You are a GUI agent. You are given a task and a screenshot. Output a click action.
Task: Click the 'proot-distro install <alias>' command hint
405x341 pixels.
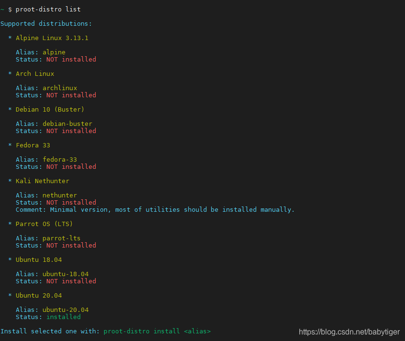click(157, 331)
